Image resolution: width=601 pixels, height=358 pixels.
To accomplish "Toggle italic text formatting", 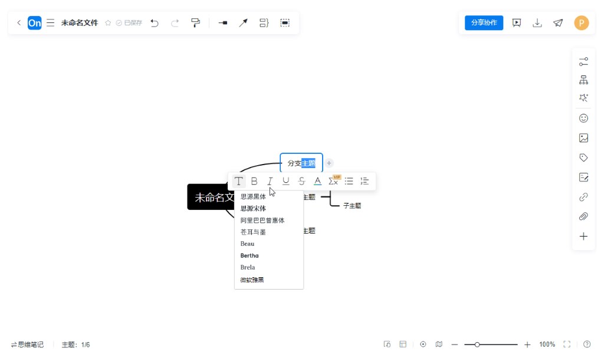I will (x=270, y=181).
